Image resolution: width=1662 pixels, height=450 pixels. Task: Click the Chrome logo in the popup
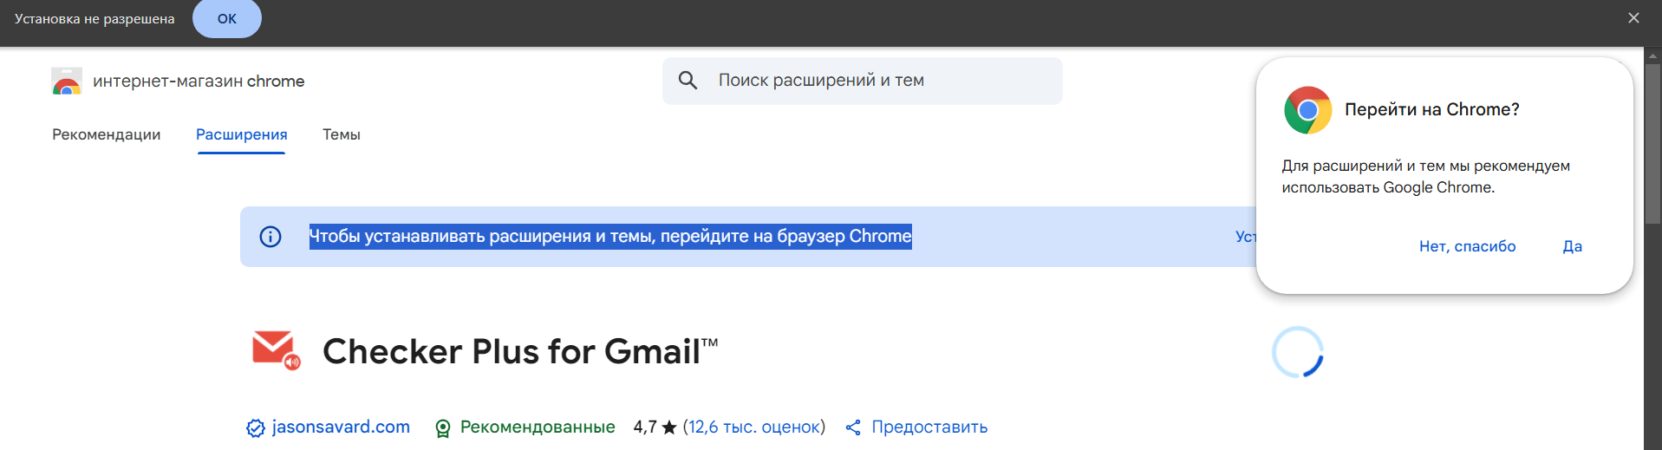[x=1307, y=110]
